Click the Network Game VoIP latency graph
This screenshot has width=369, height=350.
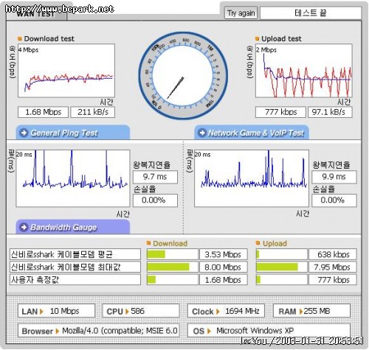coord(252,178)
